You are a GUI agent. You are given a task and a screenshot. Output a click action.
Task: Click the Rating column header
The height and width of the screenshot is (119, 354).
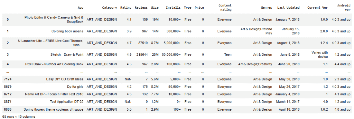pos(126,7)
